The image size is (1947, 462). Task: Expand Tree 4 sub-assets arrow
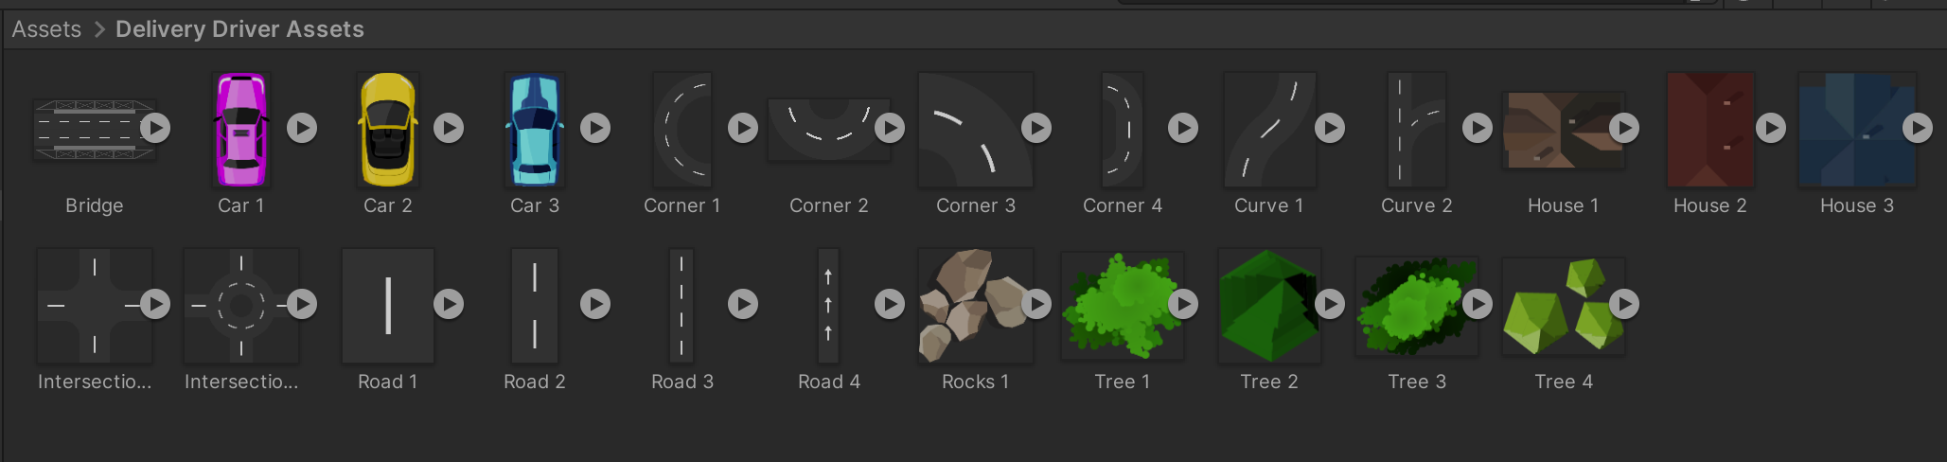click(1624, 304)
